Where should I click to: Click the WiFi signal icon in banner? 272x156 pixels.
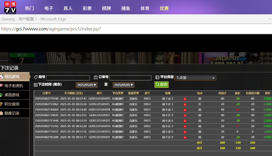coord(256,55)
